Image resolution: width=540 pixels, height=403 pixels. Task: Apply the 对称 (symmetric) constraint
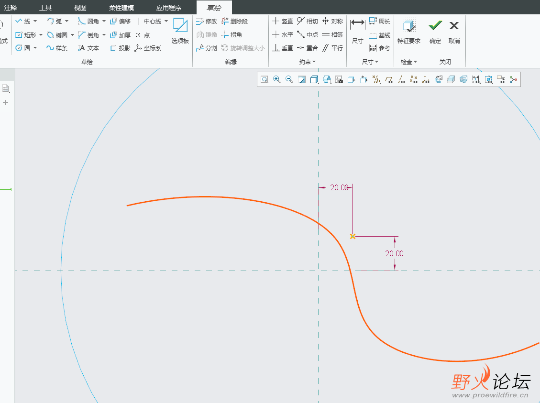[x=332, y=22]
